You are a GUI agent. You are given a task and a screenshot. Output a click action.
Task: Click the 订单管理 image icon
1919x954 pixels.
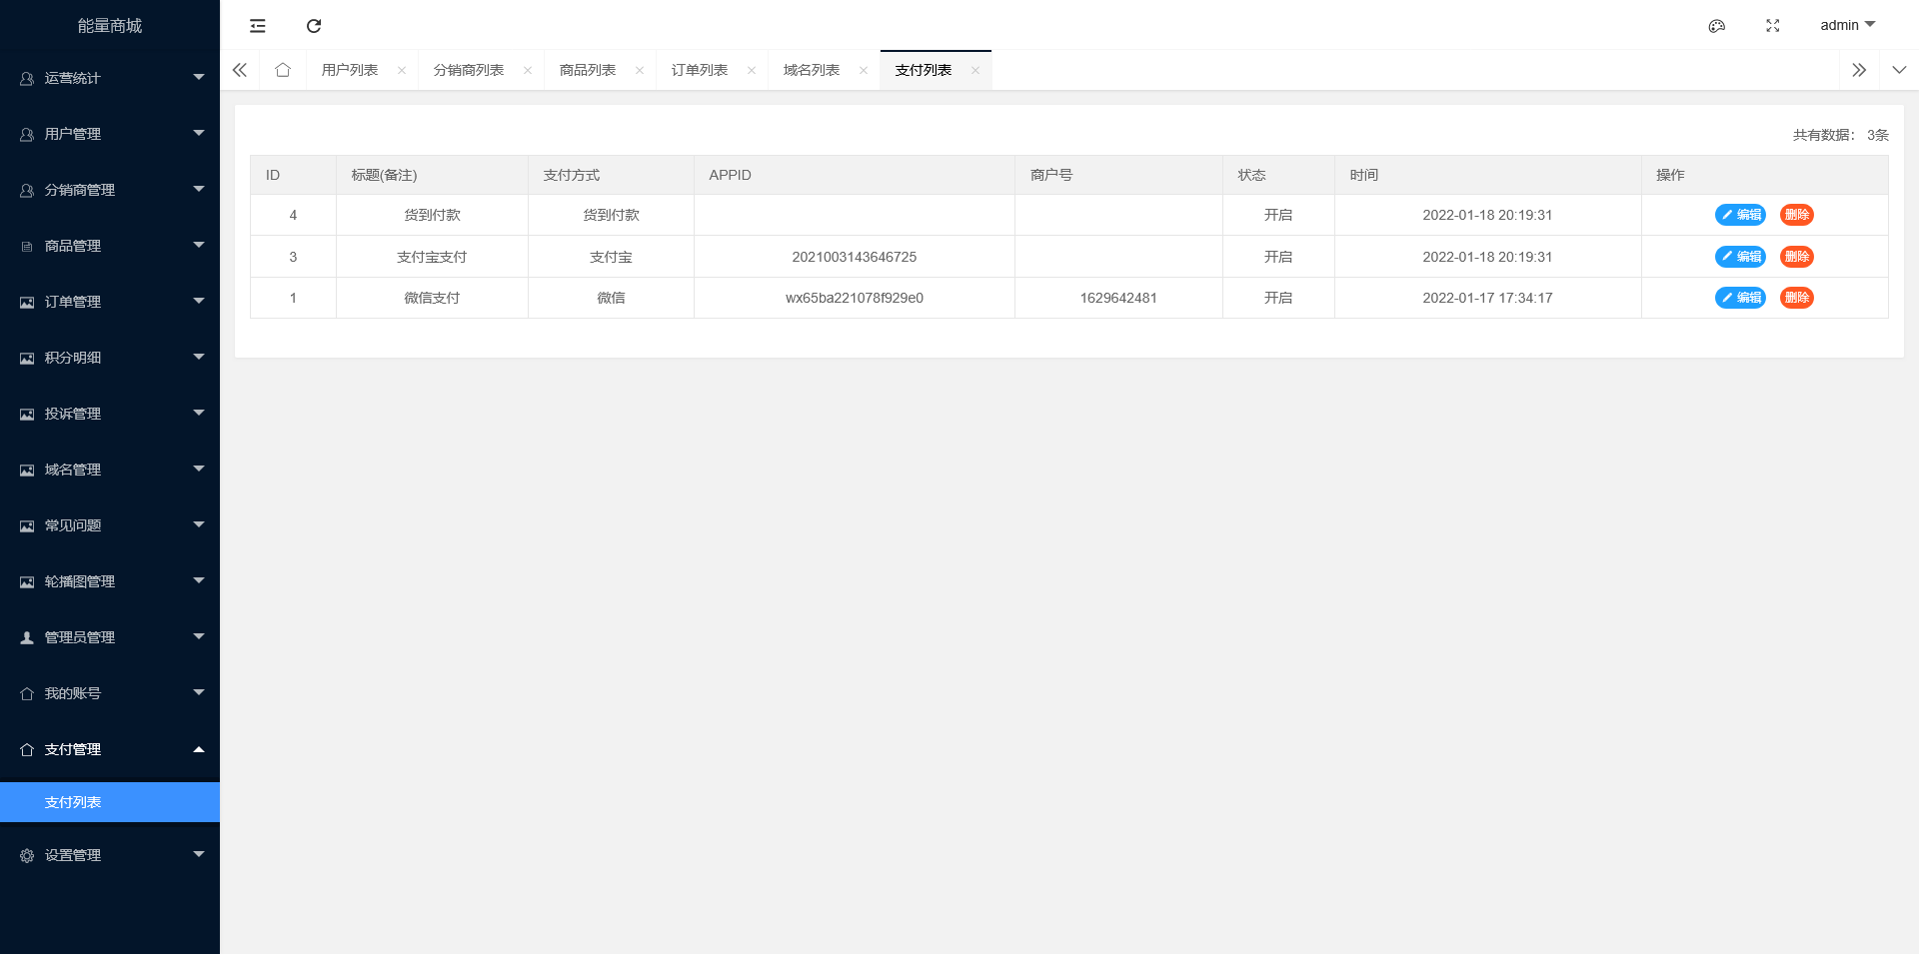[x=27, y=302]
